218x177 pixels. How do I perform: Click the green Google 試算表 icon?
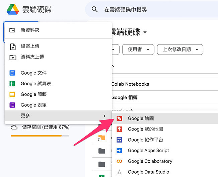tap(12, 84)
